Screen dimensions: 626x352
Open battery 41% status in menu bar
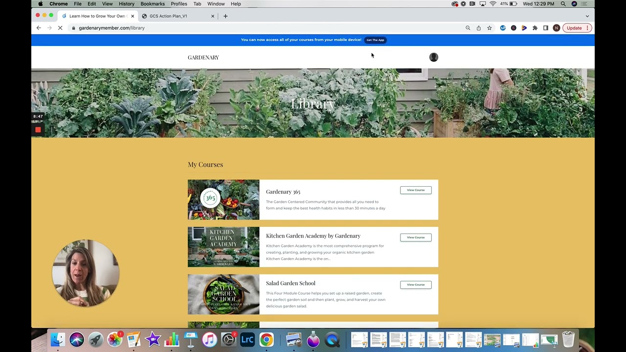509,4
